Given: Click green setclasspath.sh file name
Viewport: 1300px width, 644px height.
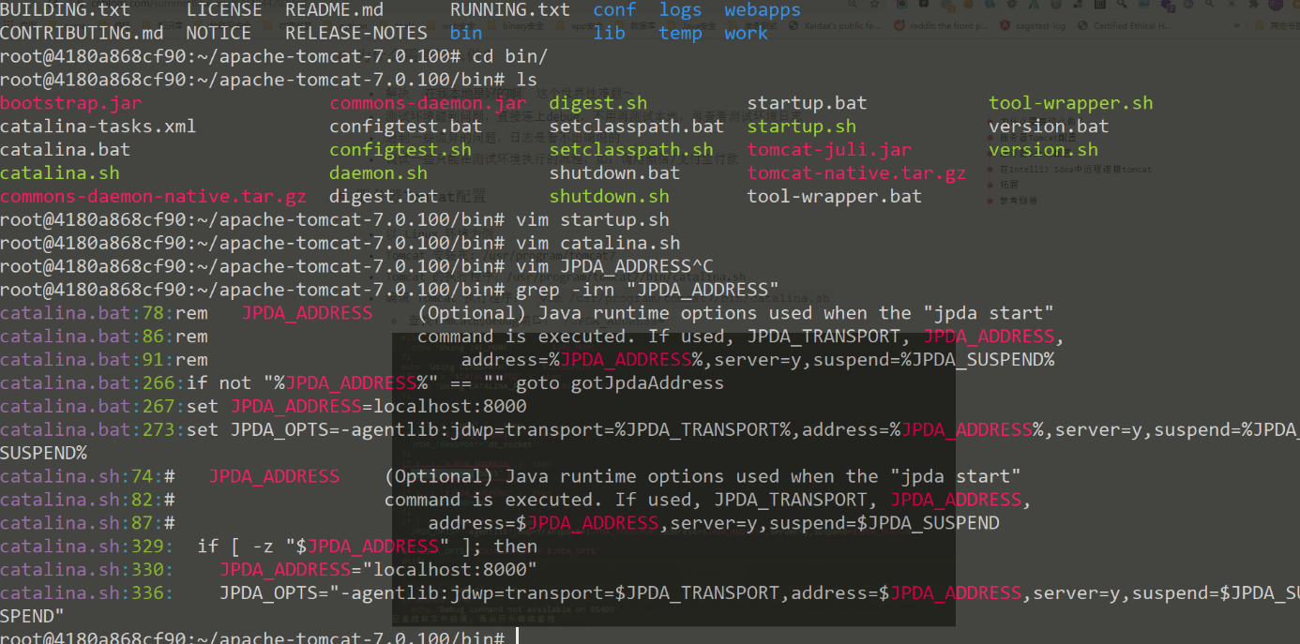Looking at the screenshot, I should [x=631, y=150].
